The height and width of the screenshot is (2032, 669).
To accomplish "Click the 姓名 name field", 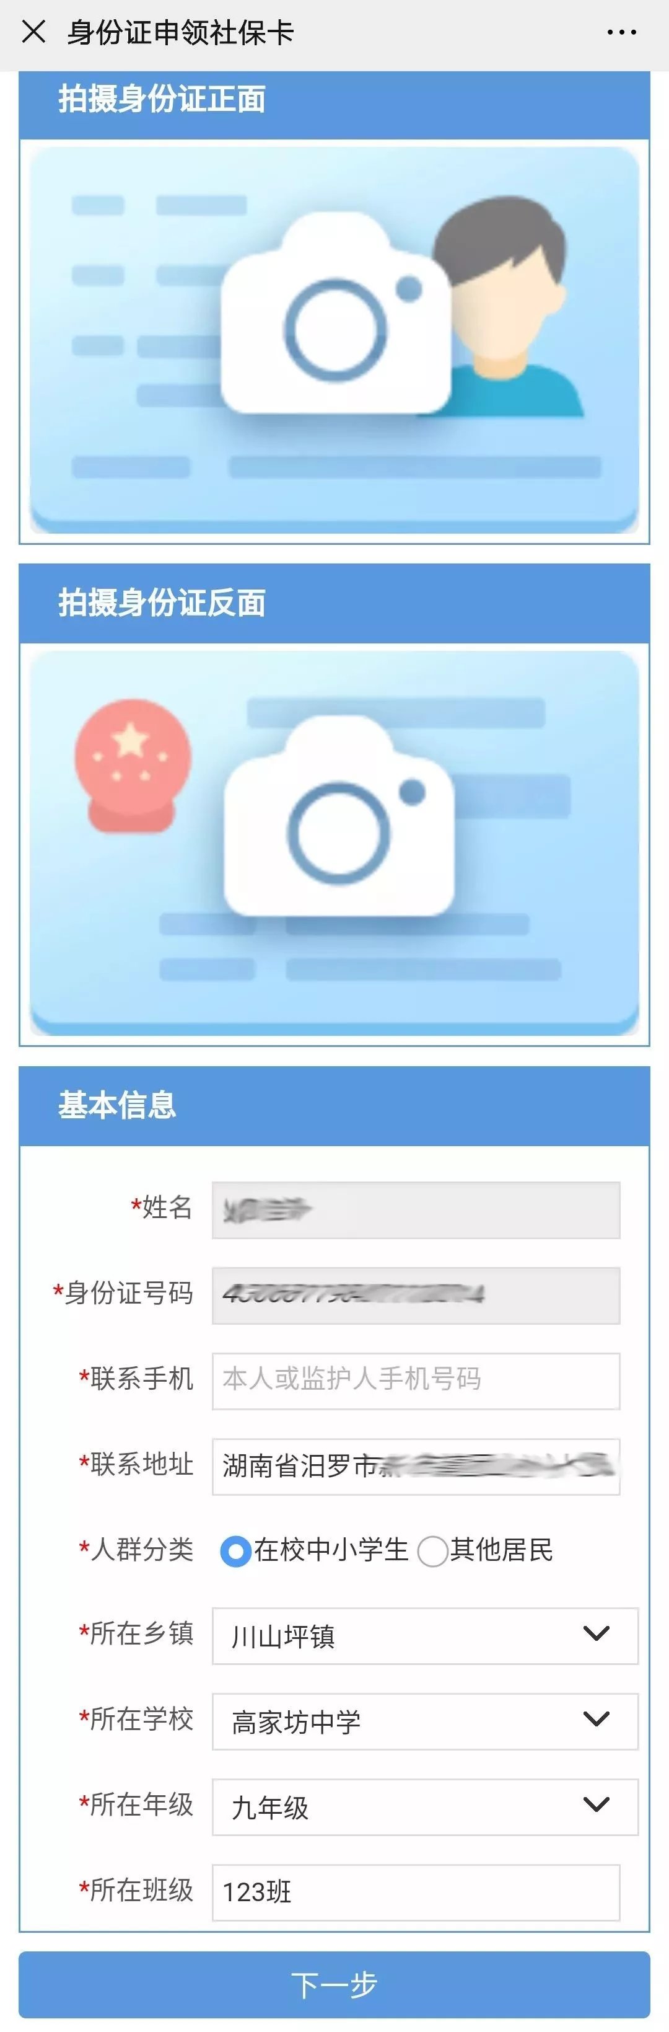I will click(x=416, y=1209).
